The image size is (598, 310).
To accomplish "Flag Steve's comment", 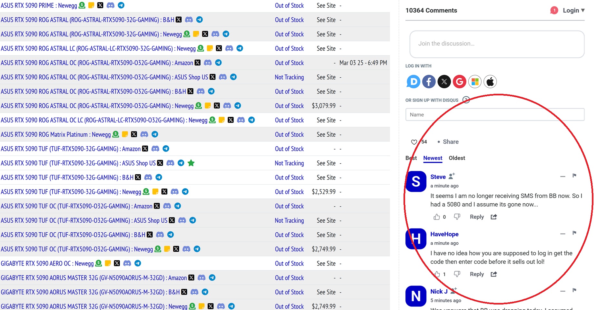I will coord(574,176).
